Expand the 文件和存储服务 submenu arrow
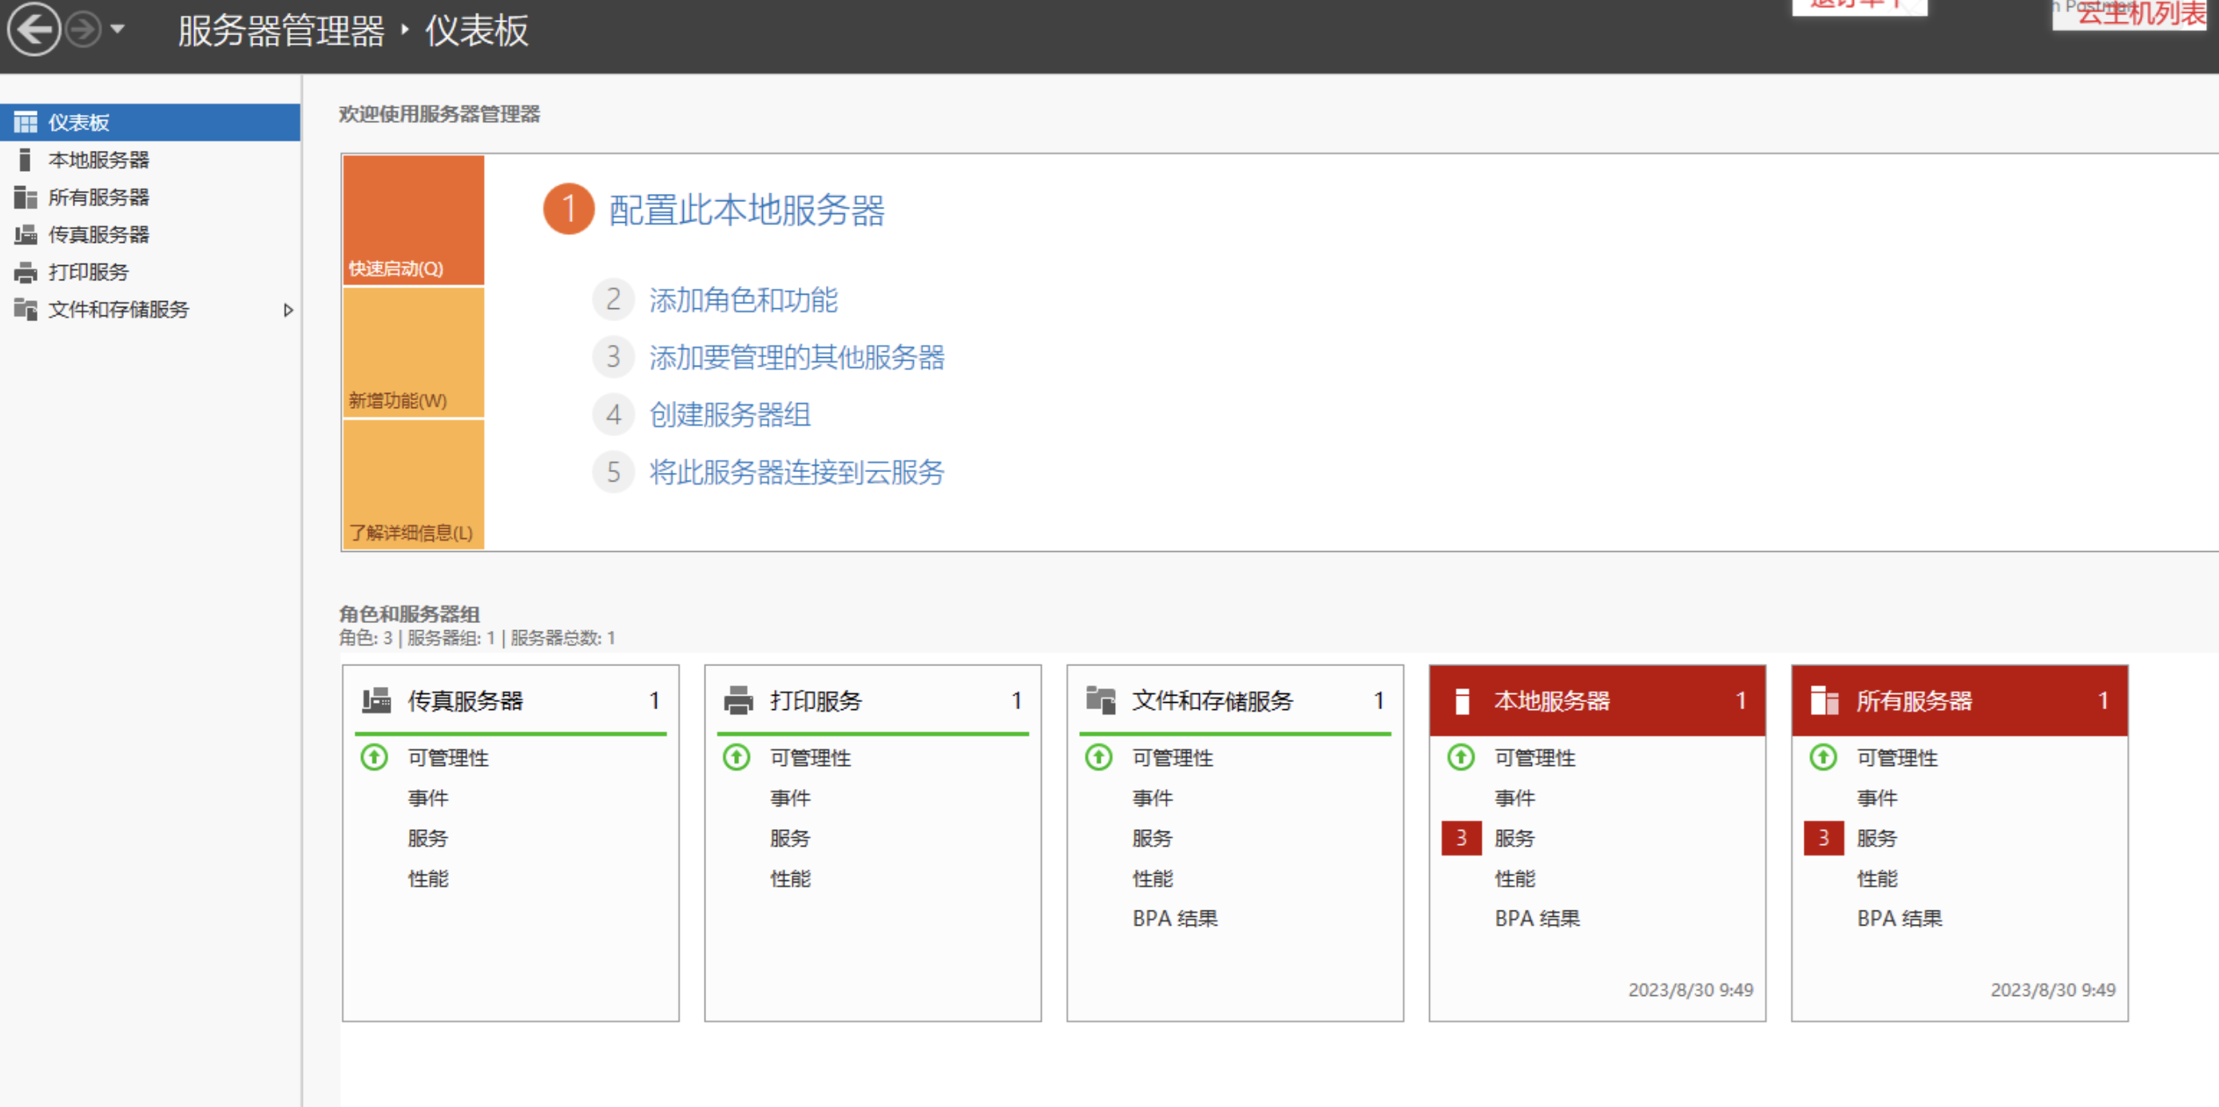Viewport: 2219px width, 1107px height. (288, 310)
